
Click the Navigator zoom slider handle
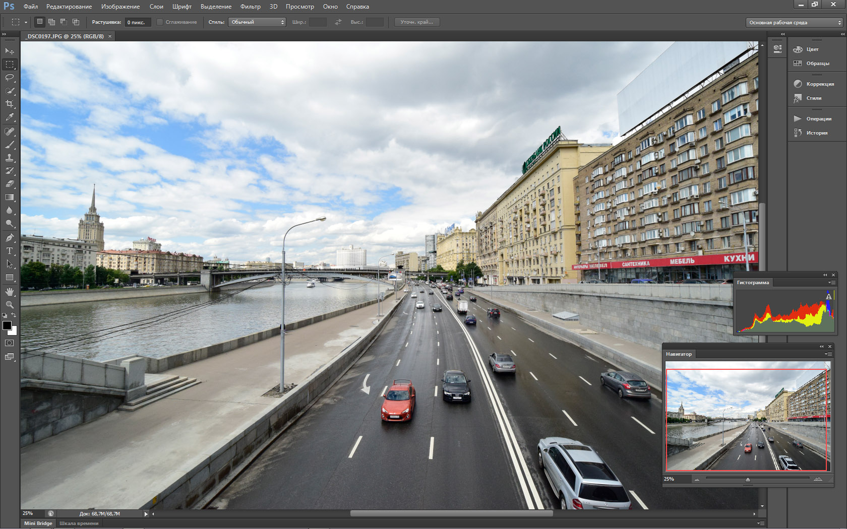point(748,480)
